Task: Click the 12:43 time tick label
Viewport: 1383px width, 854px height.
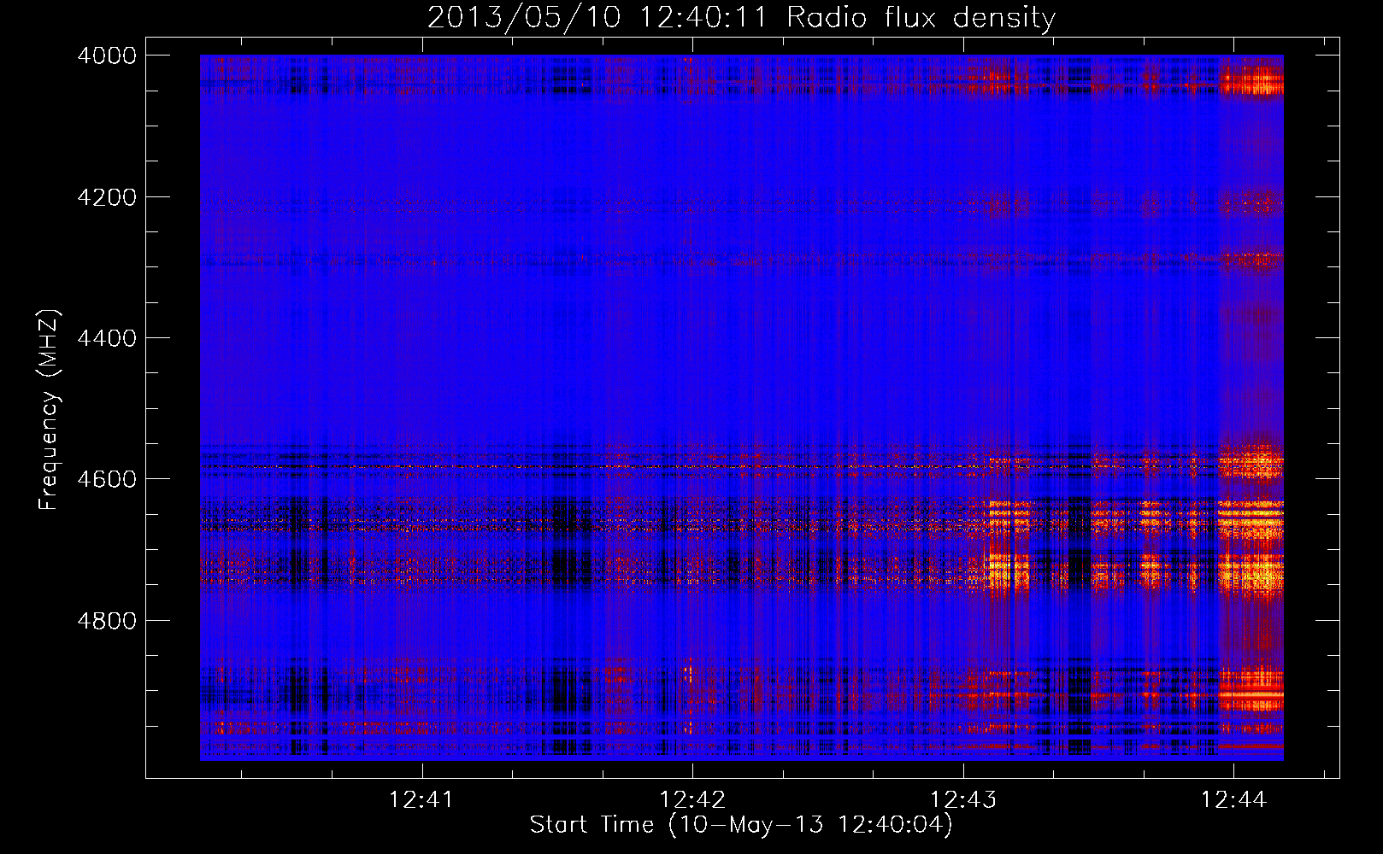Action: tap(962, 800)
